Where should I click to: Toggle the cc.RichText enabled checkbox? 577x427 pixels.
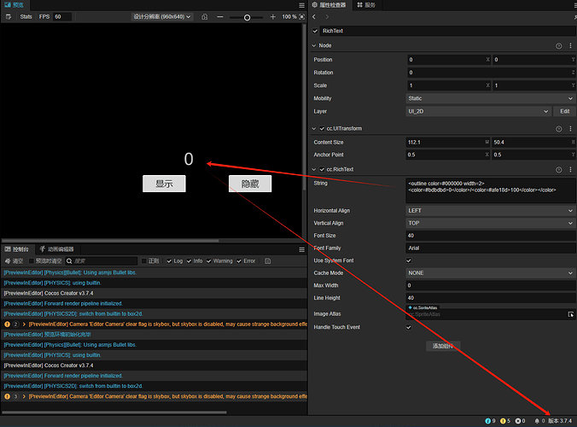(322, 169)
